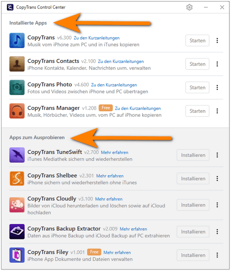Click the 'Apps zum Ausprobieren' section heading
The width and height of the screenshot is (231, 271).
coord(37,137)
